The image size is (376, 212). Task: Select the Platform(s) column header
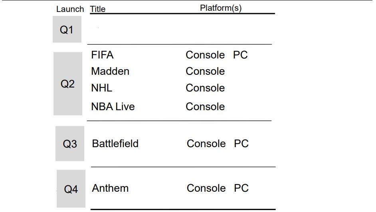pos(221,8)
